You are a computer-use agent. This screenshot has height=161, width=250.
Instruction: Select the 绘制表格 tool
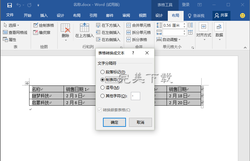44,25
